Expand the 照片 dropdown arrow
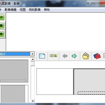Image resolution: width=105 pixels, height=105 pixels. [x=32, y=54]
